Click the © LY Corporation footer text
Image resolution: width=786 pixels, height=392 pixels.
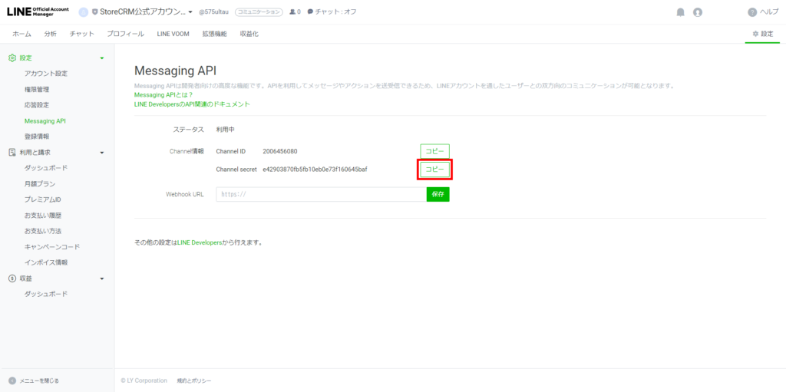pos(144,381)
